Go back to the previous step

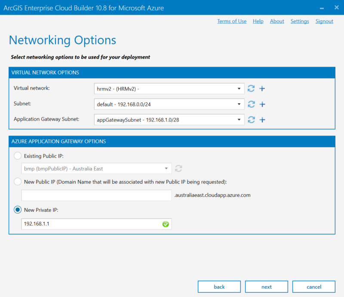point(219,287)
